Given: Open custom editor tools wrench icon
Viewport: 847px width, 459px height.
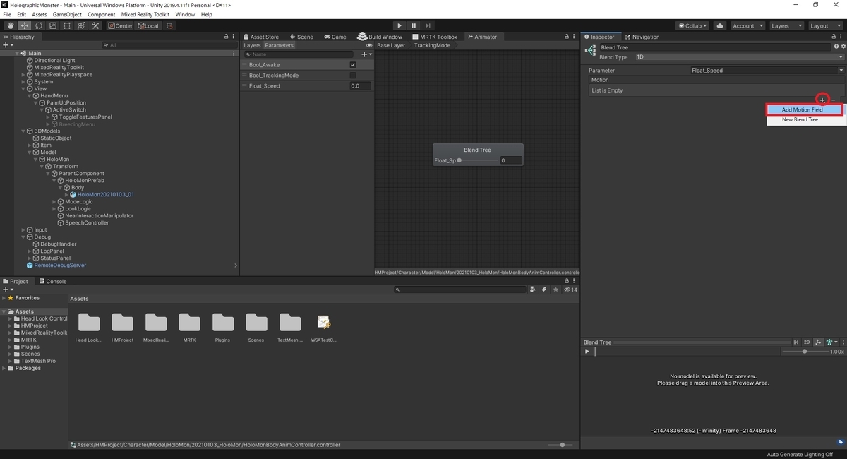Looking at the screenshot, I should (95, 26).
